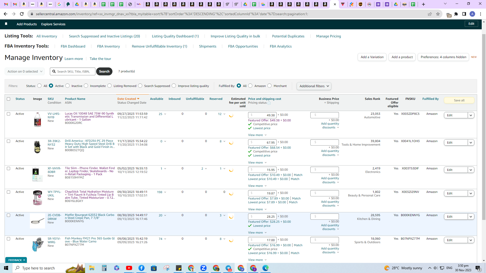Open the Windows Start menu
This screenshot has height=273, width=486.
[6, 268]
